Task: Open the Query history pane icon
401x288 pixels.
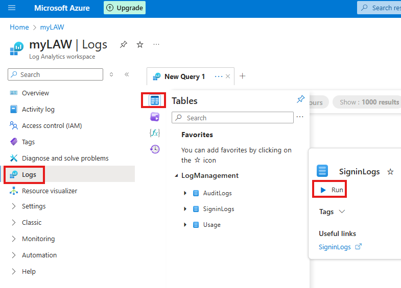Action: pos(155,149)
